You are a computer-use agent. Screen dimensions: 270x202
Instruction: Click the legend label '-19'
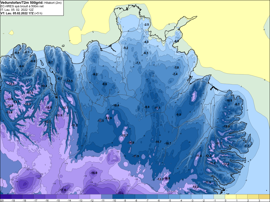(x=13, y=200)
